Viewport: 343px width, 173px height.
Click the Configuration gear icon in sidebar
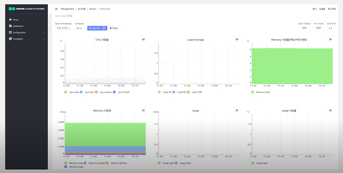click(x=10, y=32)
